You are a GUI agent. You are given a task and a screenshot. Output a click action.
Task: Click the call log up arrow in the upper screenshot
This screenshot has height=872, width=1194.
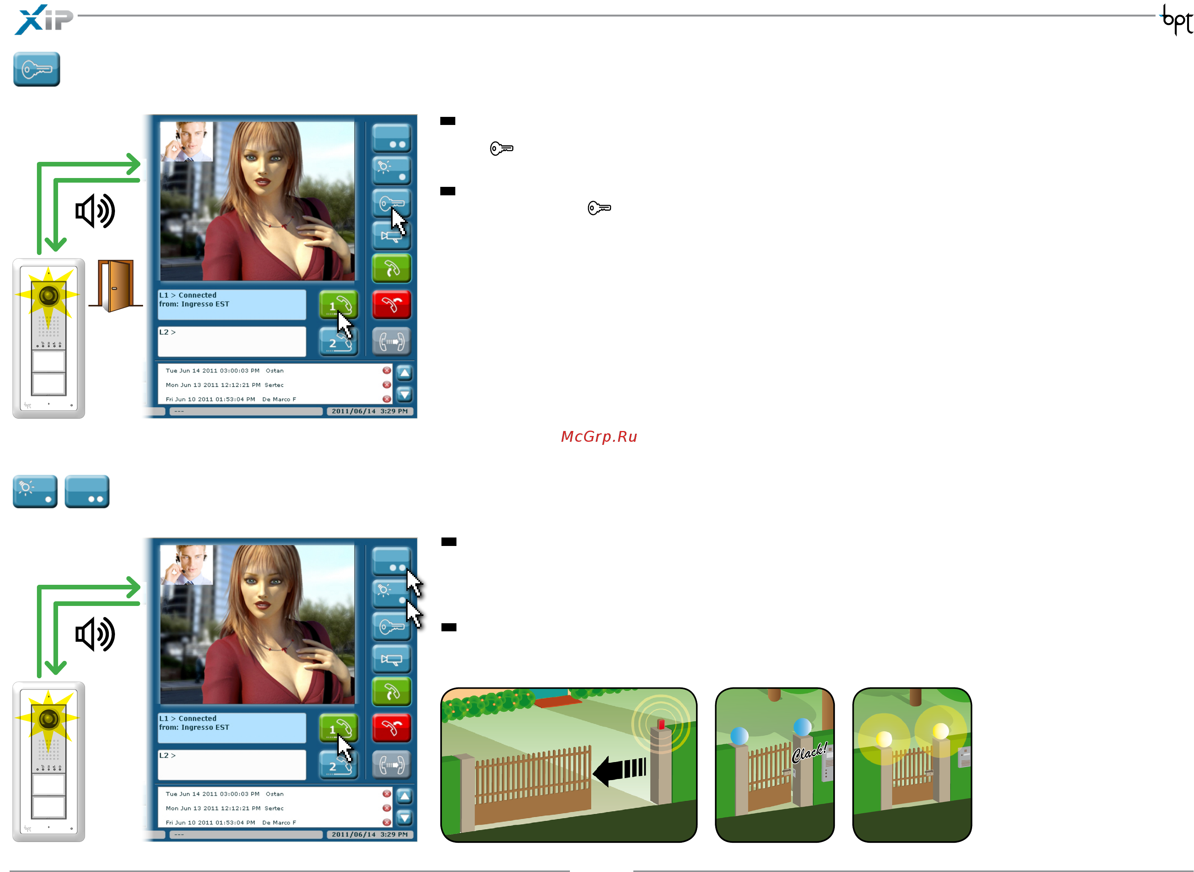click(x=404, y=373)
